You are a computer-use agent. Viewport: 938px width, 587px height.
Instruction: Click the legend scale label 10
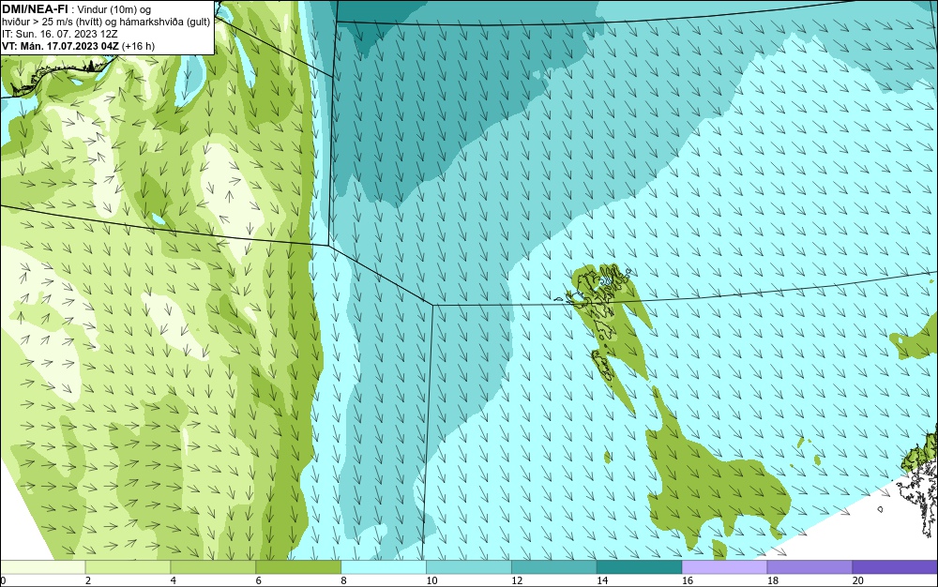pyautogui.click(x=431, y=580)
